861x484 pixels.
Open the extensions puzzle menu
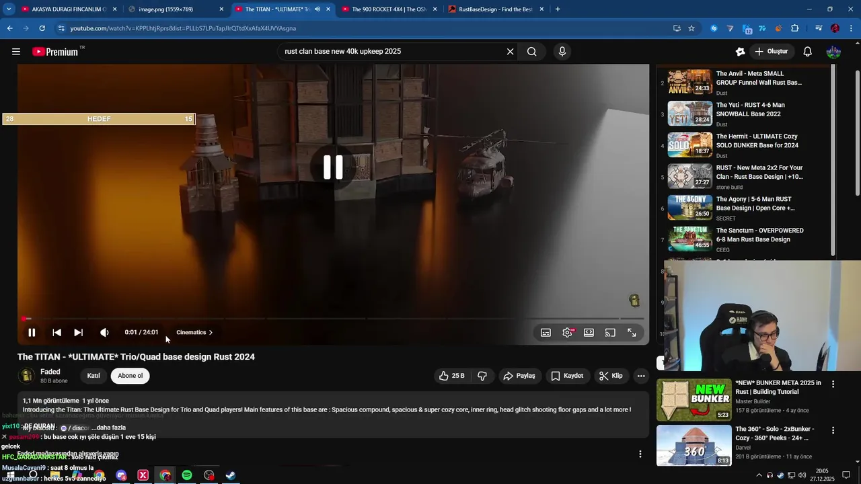click(795, 28)
